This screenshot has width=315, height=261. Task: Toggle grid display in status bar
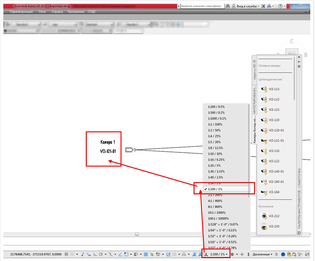[66, 254]
